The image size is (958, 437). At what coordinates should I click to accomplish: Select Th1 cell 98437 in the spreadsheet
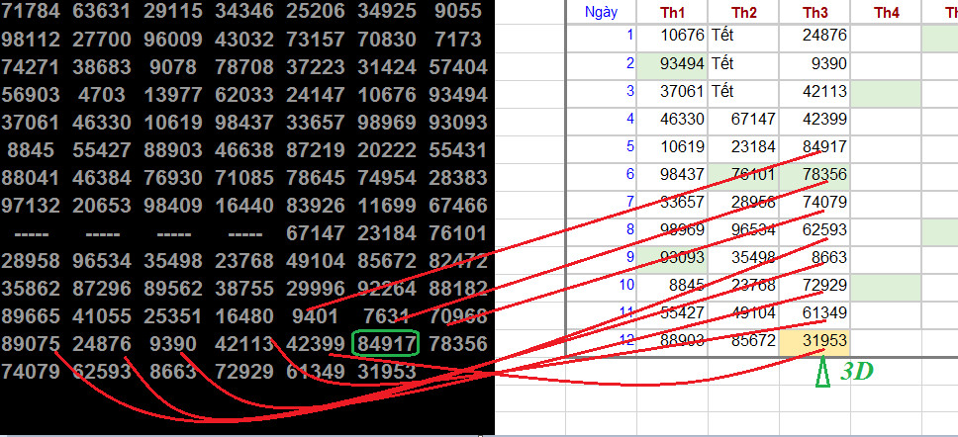pyautogui.click(x=672, y=175)
